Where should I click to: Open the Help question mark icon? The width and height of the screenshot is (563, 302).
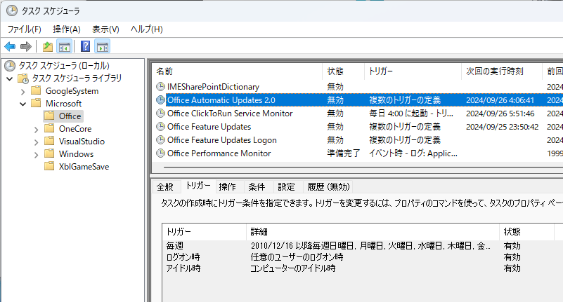[86, 46]
